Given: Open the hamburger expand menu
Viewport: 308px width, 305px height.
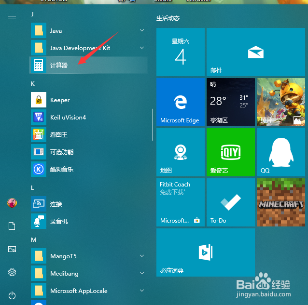Looking at the screenshot, I should tap(12, 18).
